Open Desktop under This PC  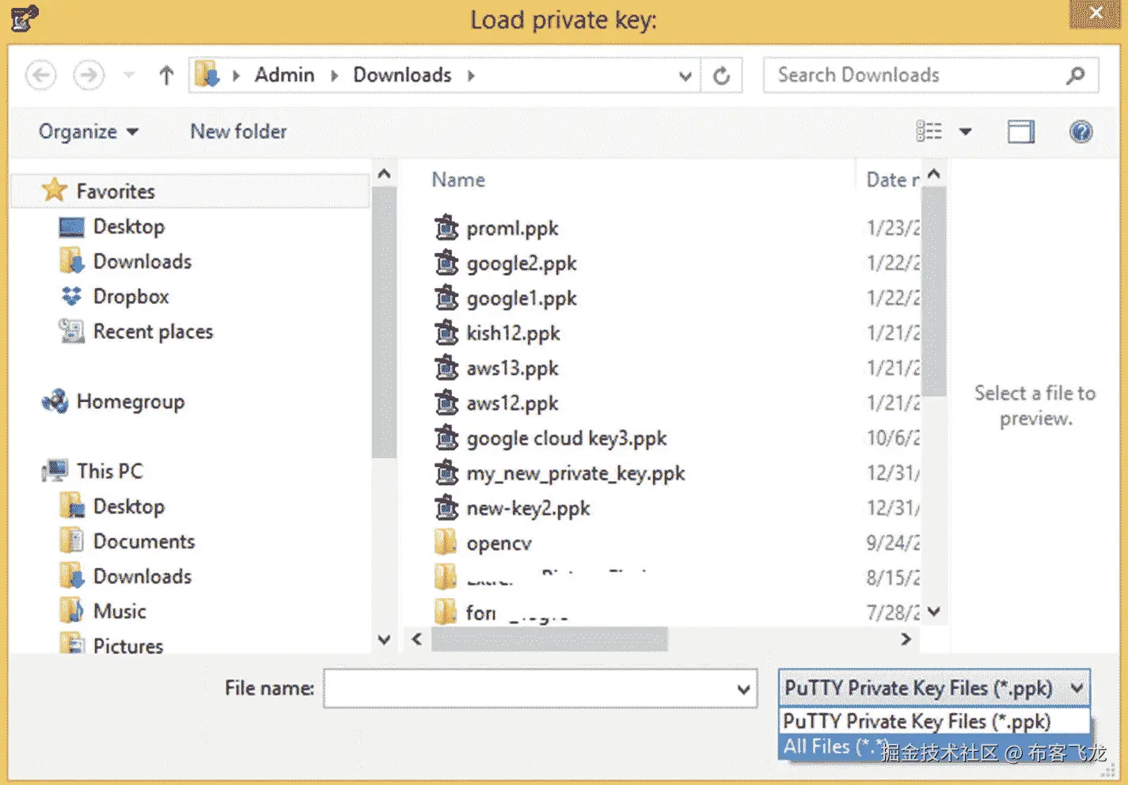coord(129,506)
